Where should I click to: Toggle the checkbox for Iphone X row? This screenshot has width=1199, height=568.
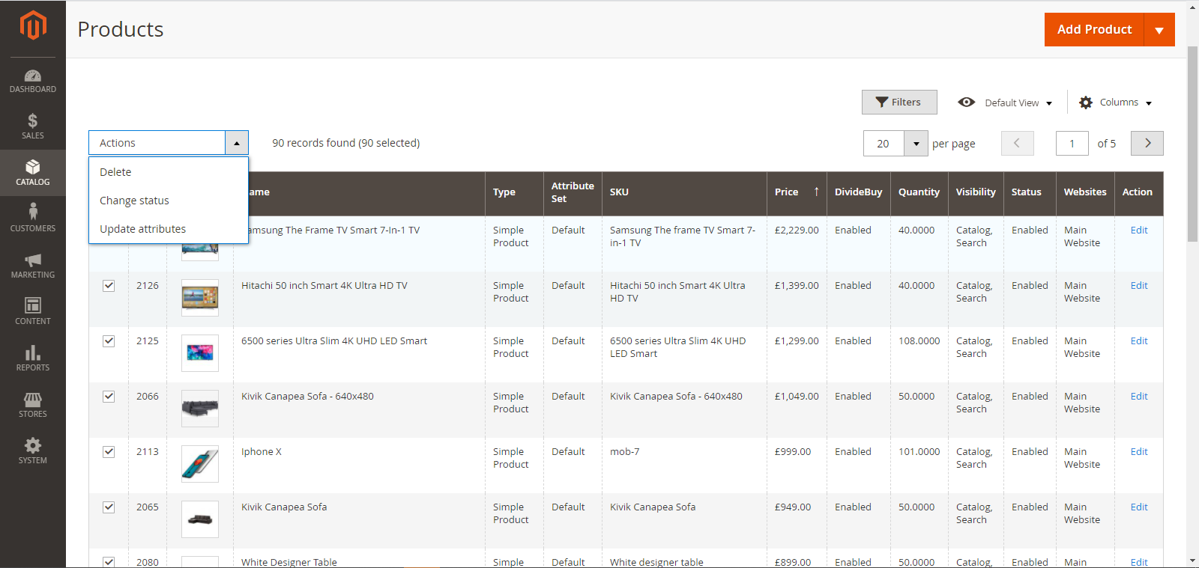coord(109,452)
